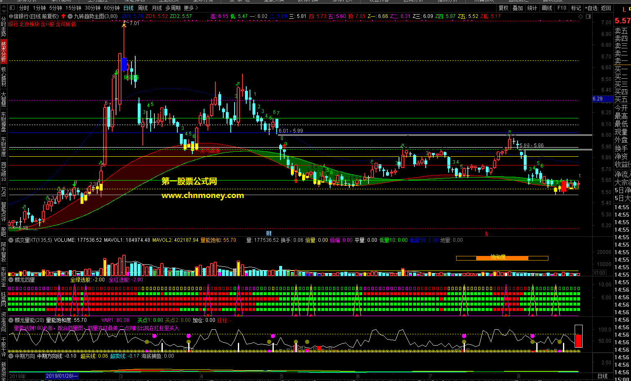Toggle the left panel layout icon beside 分时
The image size is (631, 381).
pos(13,8)
